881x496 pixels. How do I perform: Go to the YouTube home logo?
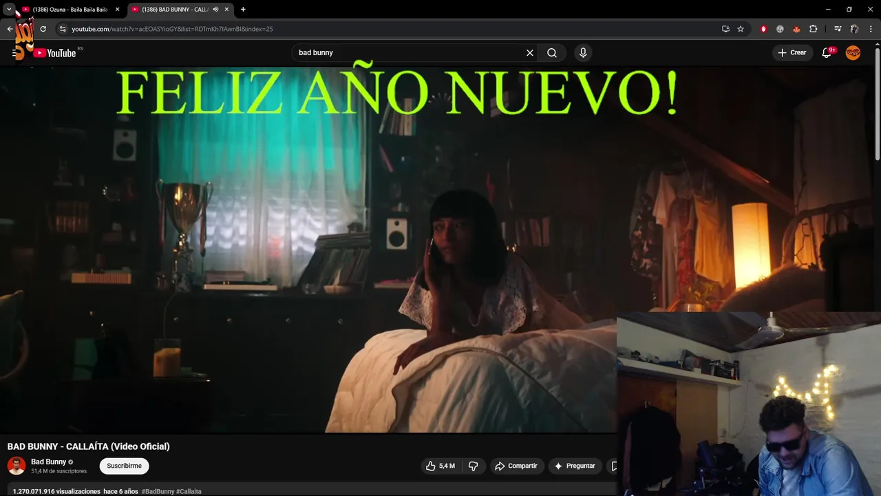click(55, 53)
